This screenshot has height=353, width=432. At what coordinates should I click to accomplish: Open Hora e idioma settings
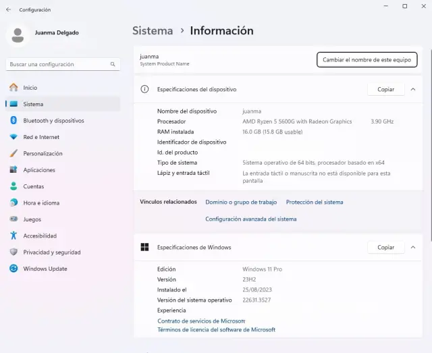41,202
